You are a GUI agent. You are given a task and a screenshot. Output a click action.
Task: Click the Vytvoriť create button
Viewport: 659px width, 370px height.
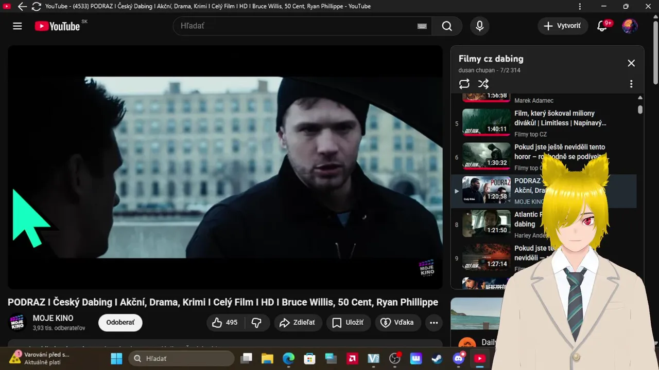coord(563,26)
